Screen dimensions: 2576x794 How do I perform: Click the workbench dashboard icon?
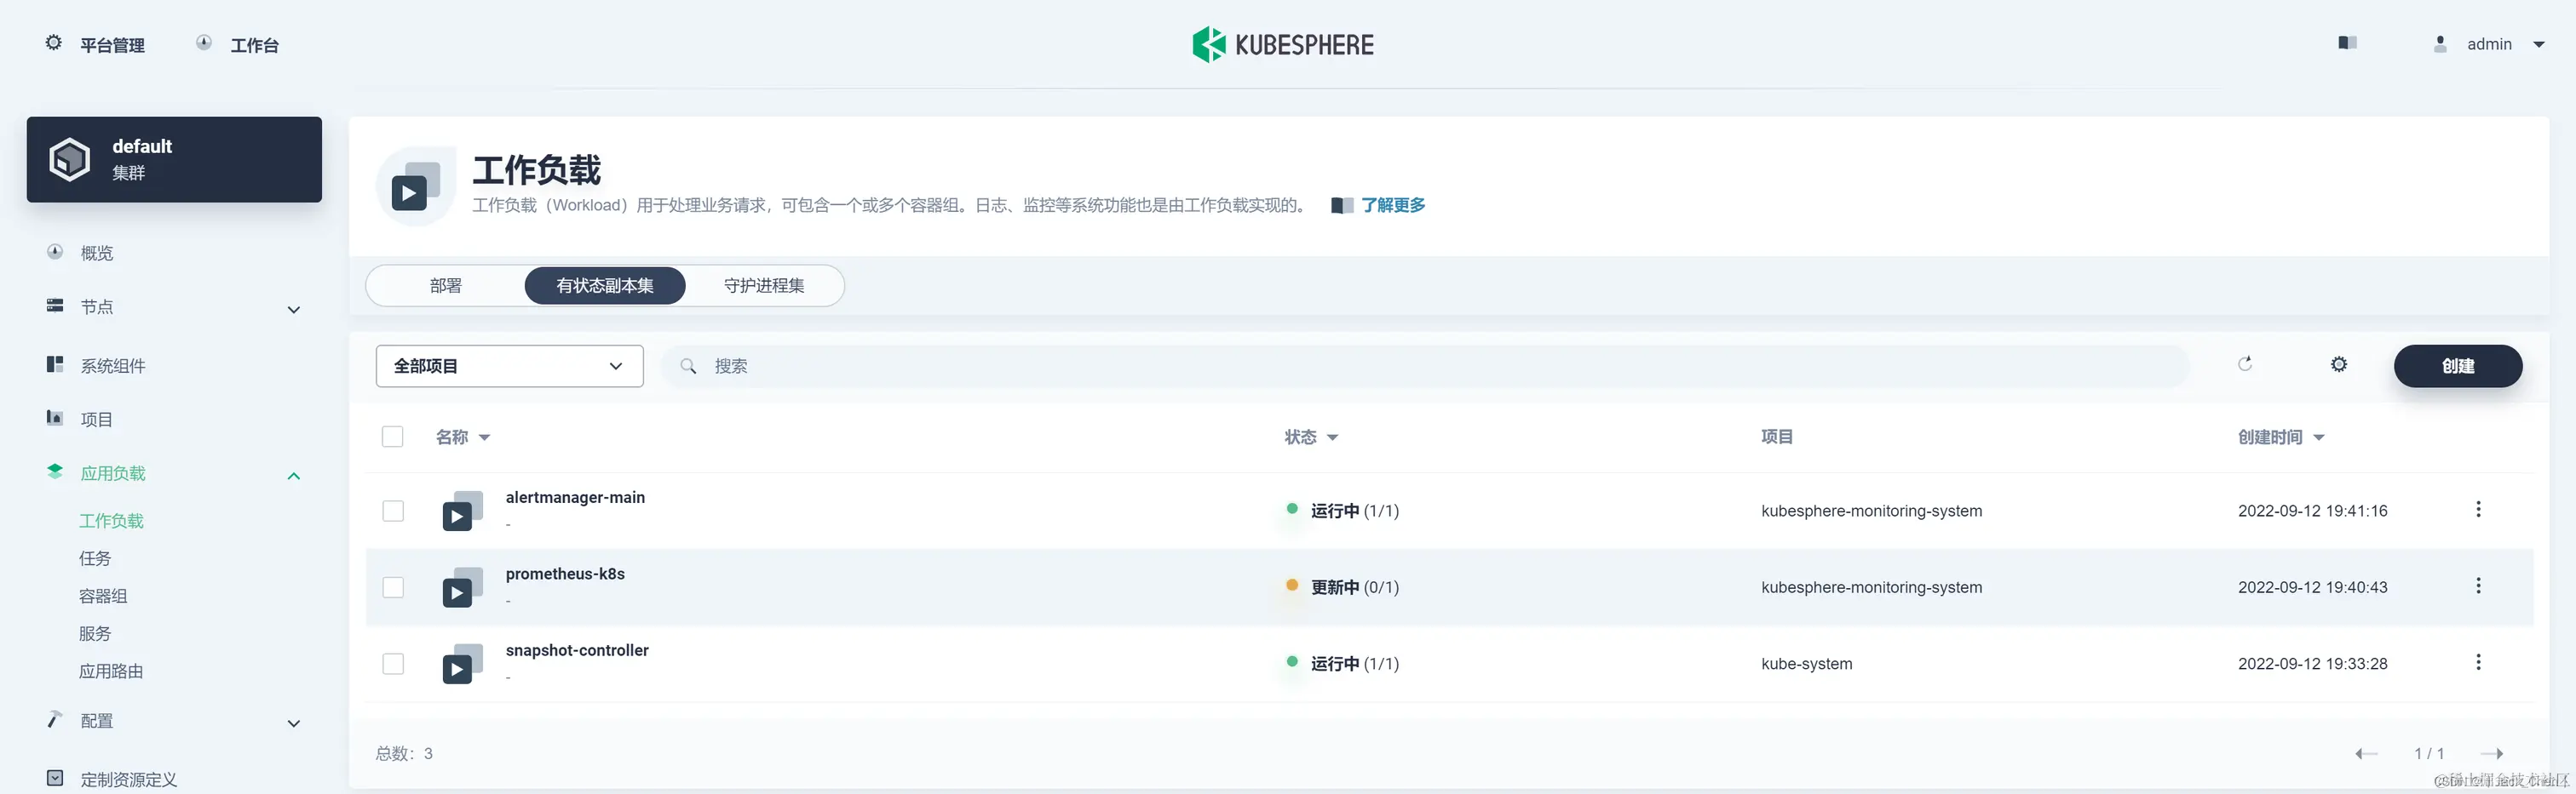pyautogui.click(x=204, y=43)
